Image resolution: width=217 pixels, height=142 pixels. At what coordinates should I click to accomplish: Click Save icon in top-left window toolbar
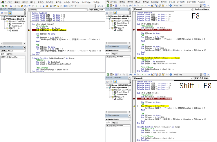tap(11, 6)
